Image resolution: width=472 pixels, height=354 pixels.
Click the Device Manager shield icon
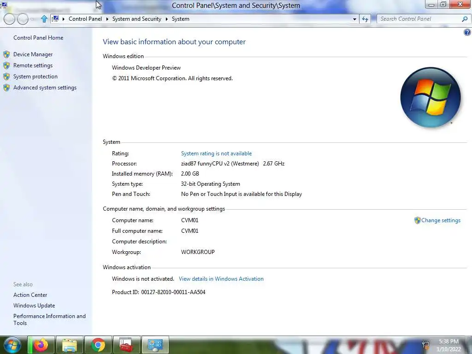click(6, 54)
